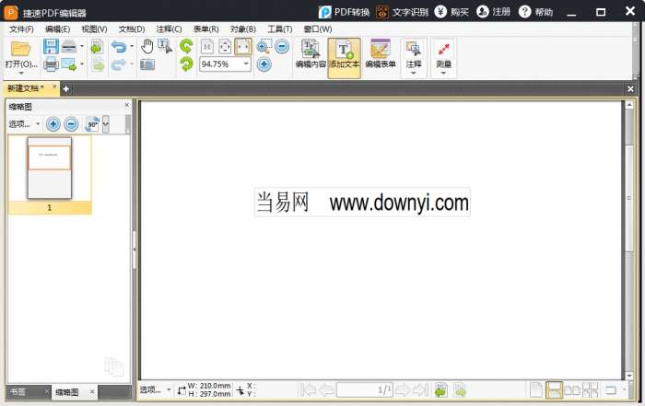The height and width of the screenshot is (406, 645).
Task: Expand the Undo history dropdown arrow
Action: tap(132, 46)
